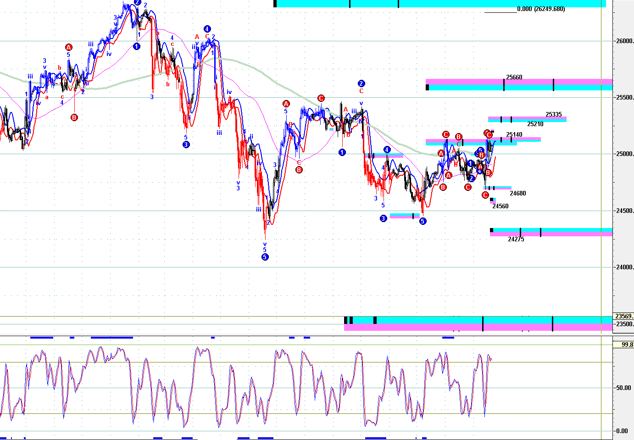
Task: Click the circled blue 5 under the lowest low
Action: tap(265, 257)
